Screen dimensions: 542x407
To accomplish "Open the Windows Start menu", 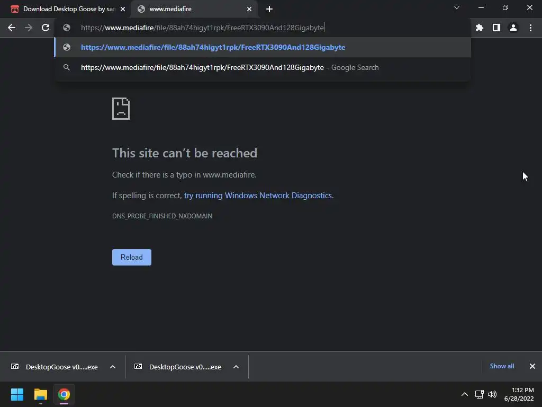I will (17, 394).
